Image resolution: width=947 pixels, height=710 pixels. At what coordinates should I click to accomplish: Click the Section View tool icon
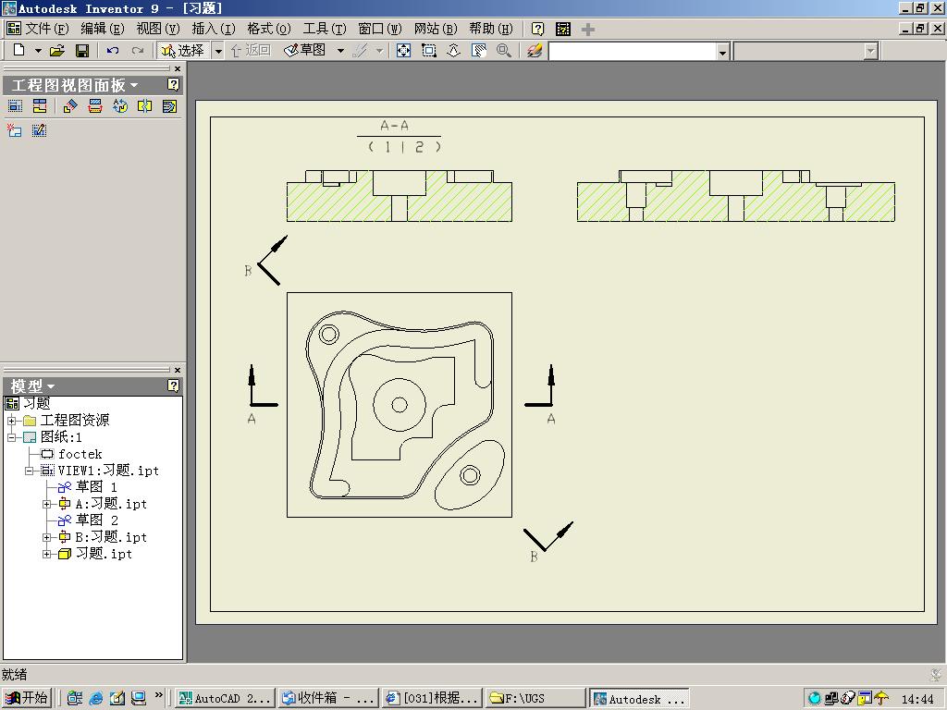click(x=95, y=106)
